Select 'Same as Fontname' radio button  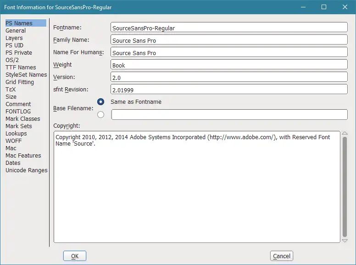[x=100, y=102]
